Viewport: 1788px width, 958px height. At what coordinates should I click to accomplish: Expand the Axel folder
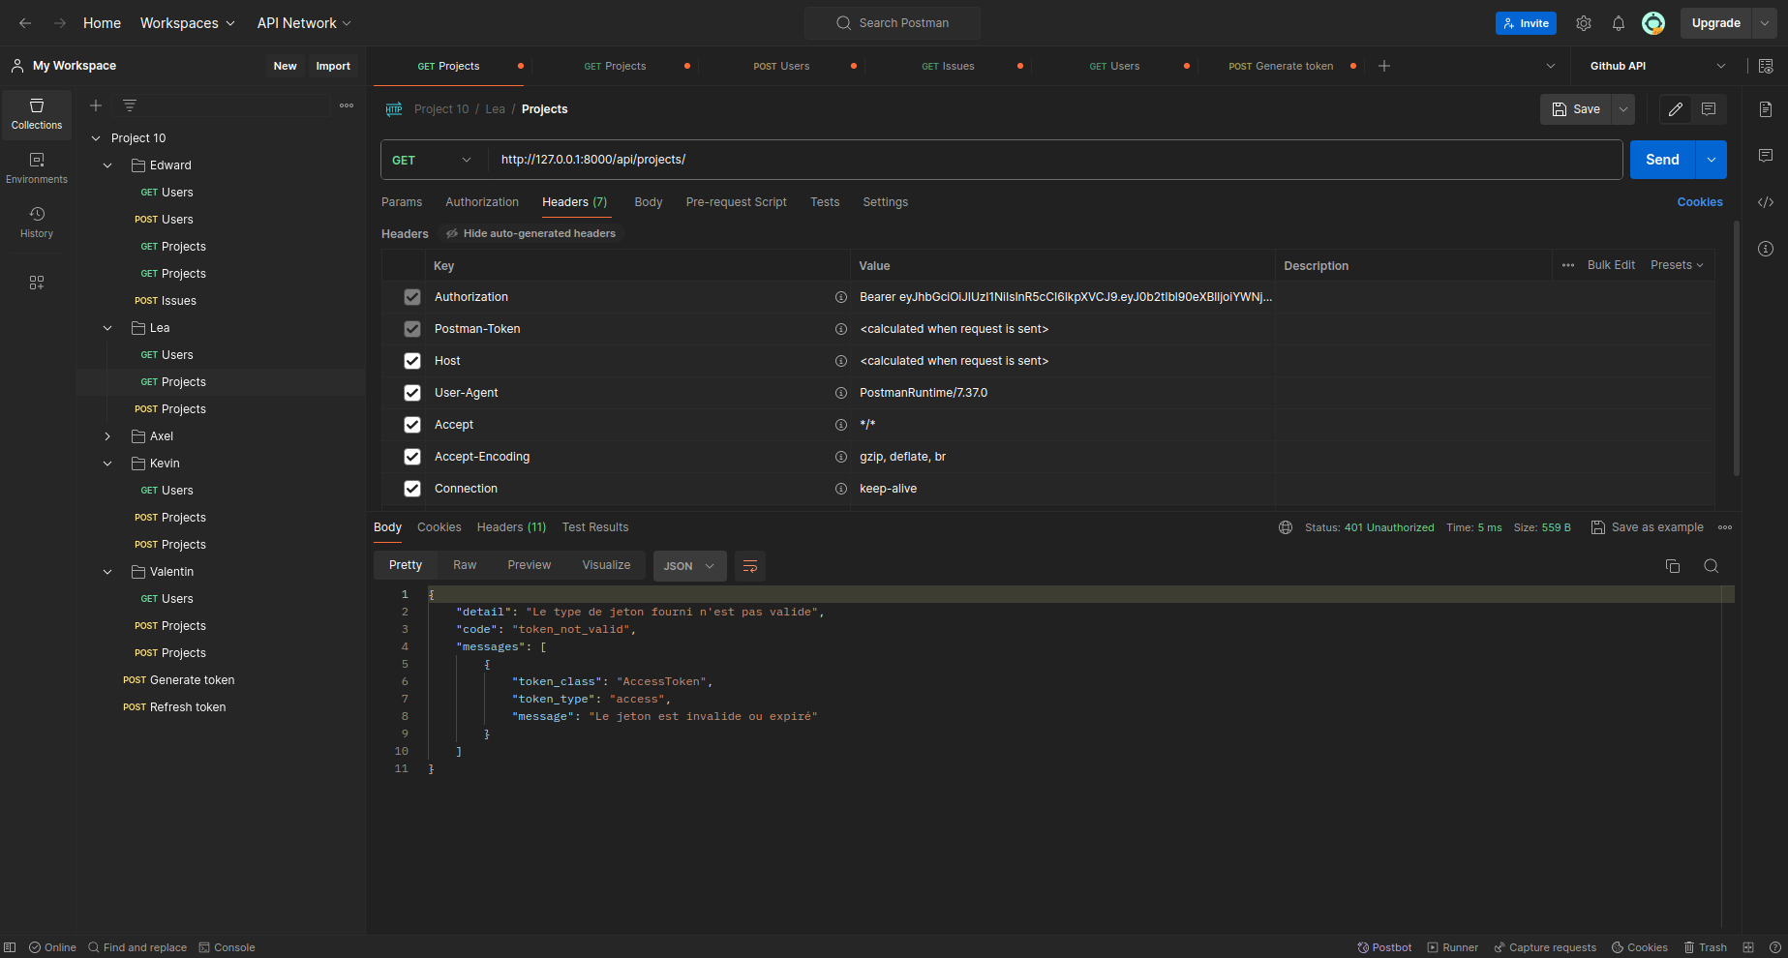107,436
